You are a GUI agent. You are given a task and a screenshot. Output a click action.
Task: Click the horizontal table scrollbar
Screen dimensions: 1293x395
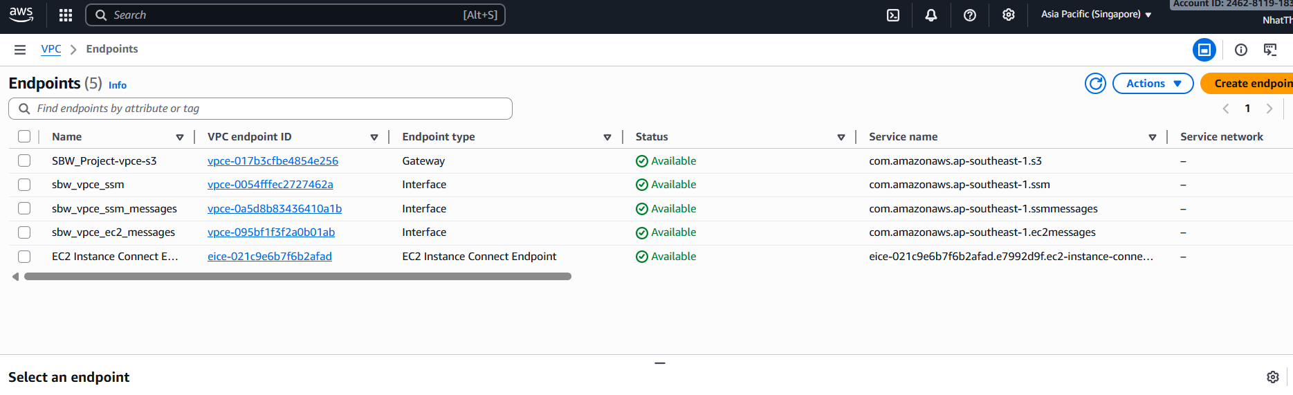297,277
